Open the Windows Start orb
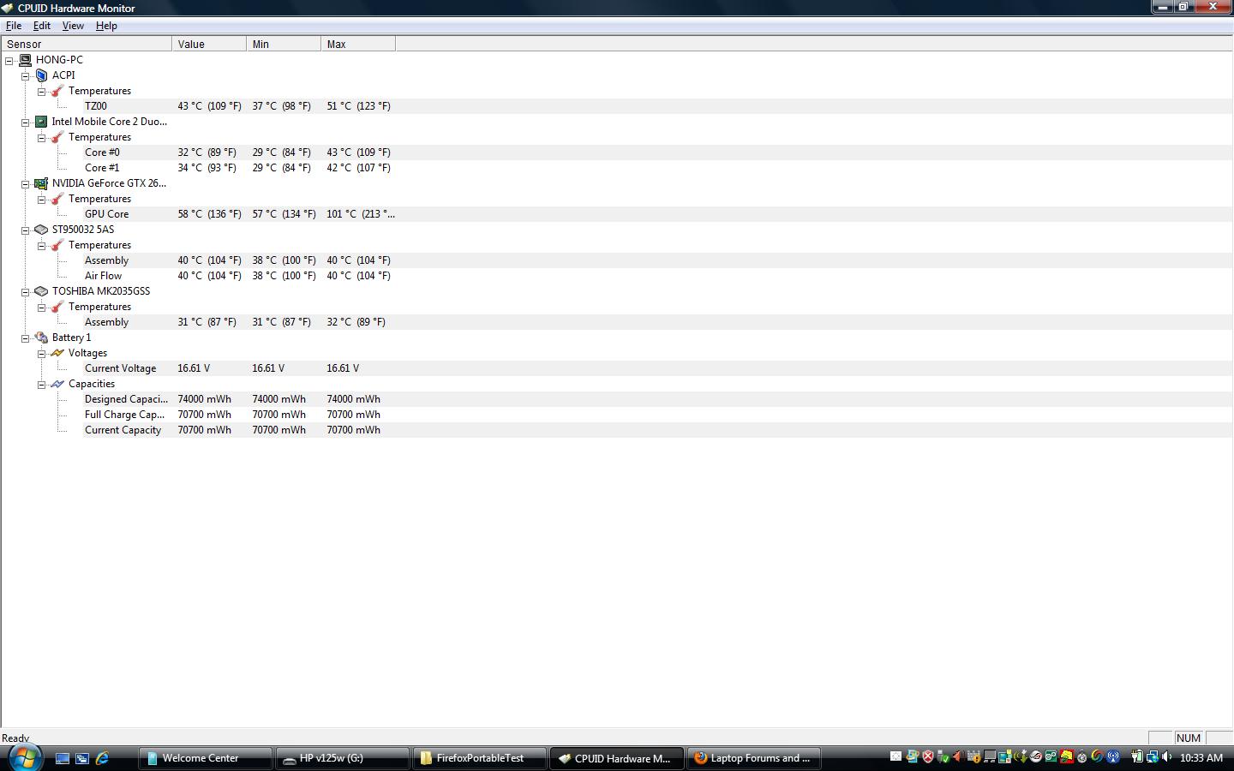 click(x=25, y=757)
